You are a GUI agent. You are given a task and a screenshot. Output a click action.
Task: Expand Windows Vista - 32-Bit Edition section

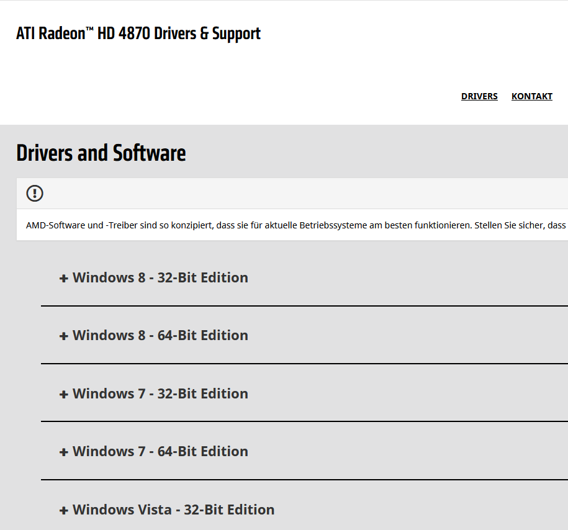(166, 510)
